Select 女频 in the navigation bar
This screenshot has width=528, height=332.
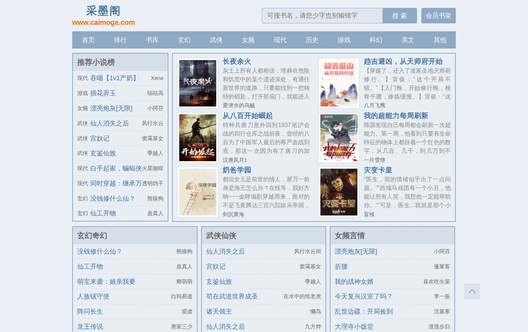(248, 40)
